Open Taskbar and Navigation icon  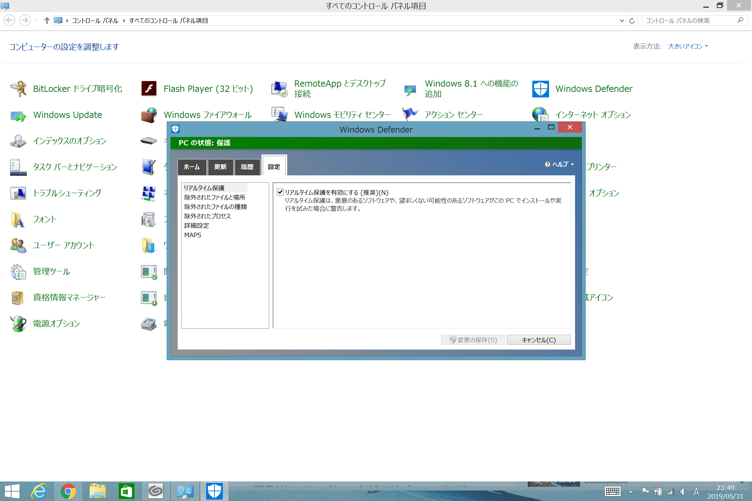(18, 167)
